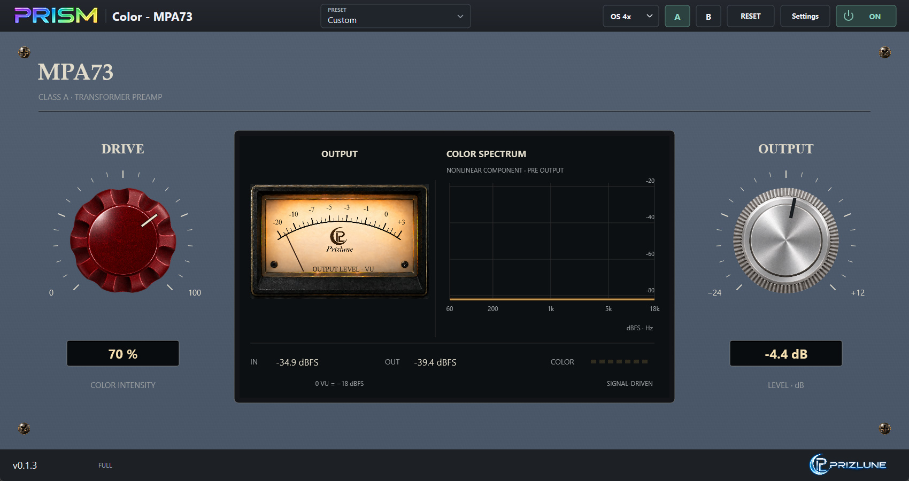
Task: Select the A comparison slot
Action: 677,16
